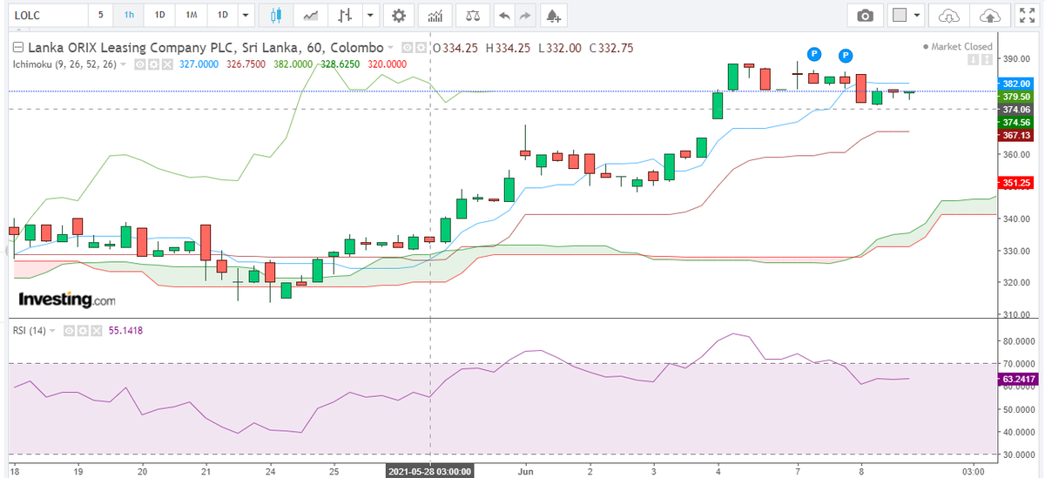Toggle main series visibility eye
This screenshot has height=478, width=1045.
407,48
